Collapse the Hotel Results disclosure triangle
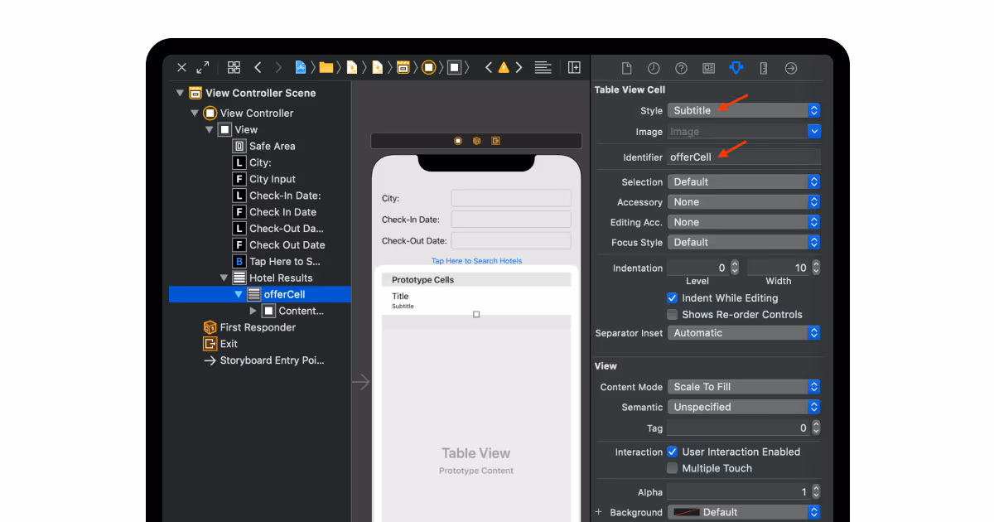The image size is (994, 522). coord(224,278)
